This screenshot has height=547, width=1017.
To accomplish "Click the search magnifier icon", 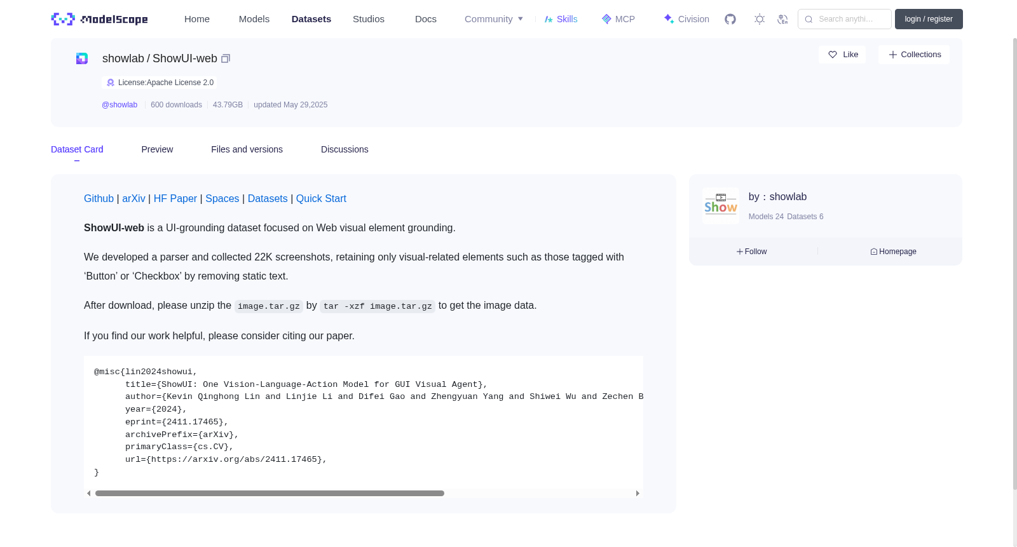I will pos(809,19).
